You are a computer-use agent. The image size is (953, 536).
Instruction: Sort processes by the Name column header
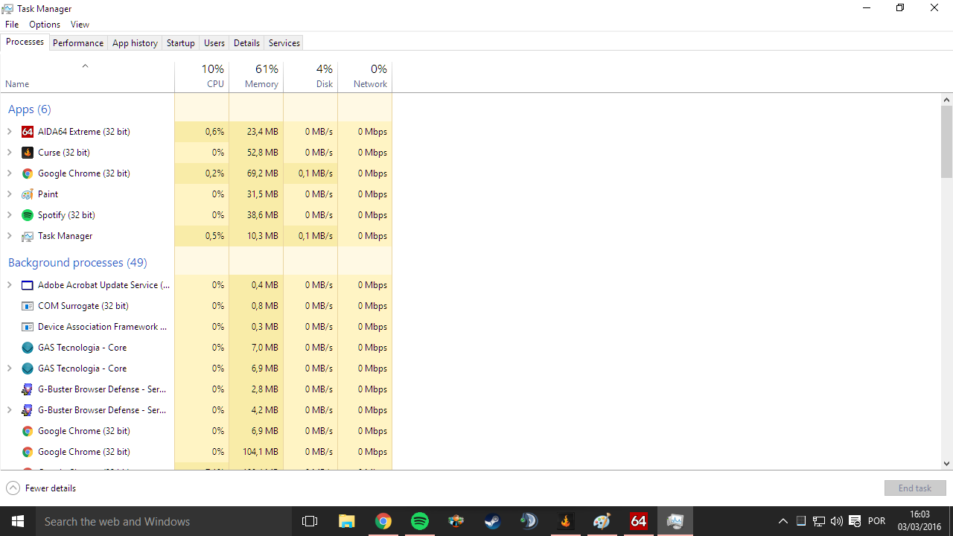87,76
